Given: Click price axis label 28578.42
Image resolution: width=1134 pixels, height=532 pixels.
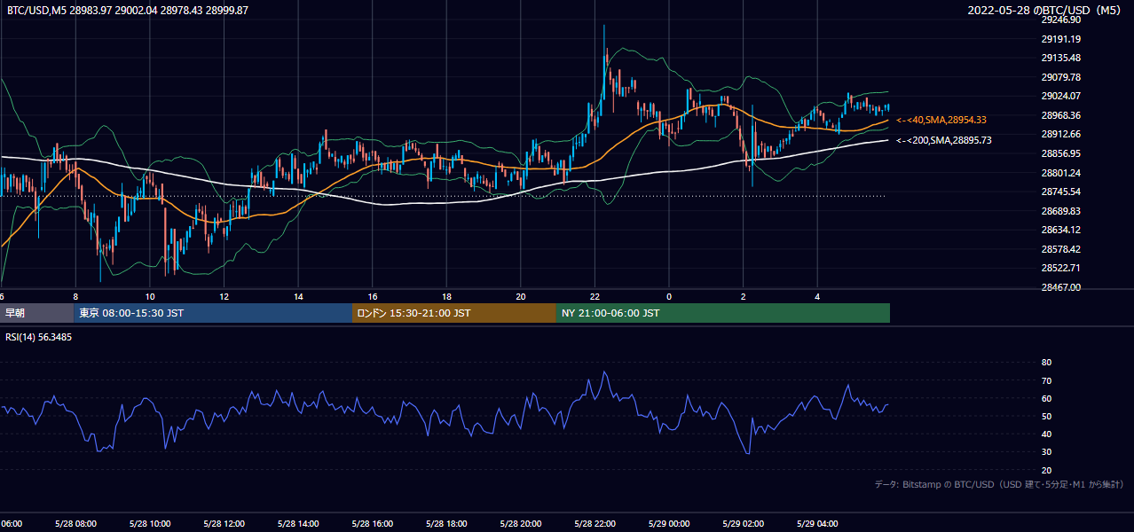Looking at the screenshot, I should tap(1060, 249).
